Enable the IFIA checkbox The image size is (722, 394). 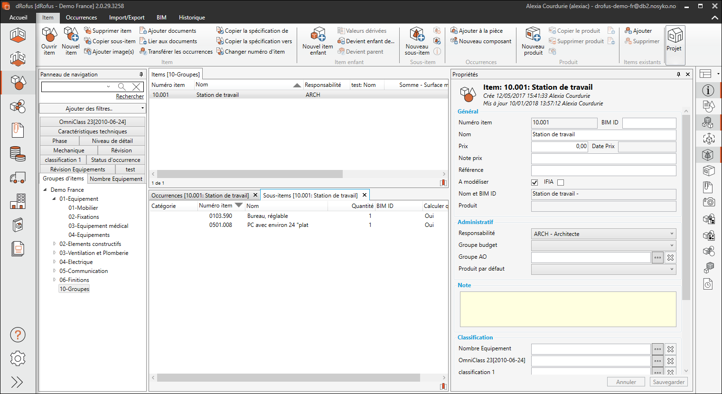561,182
